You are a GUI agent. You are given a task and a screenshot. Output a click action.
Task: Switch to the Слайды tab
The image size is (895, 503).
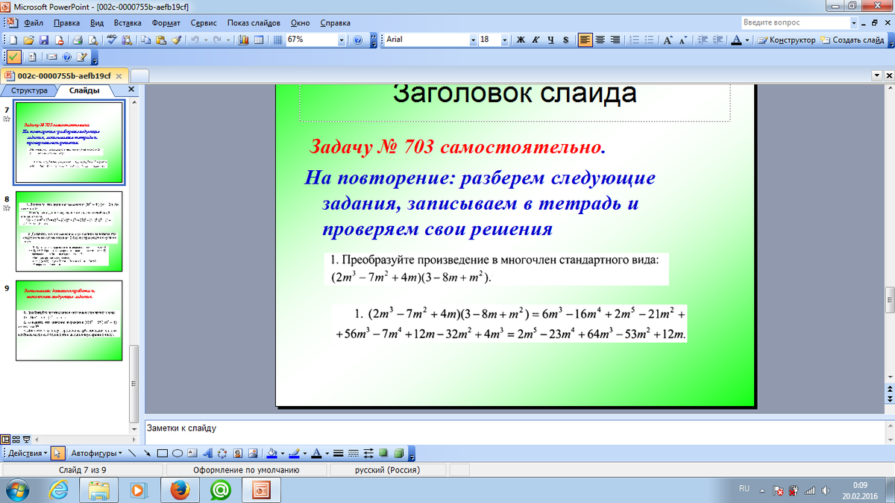(84, 90)
